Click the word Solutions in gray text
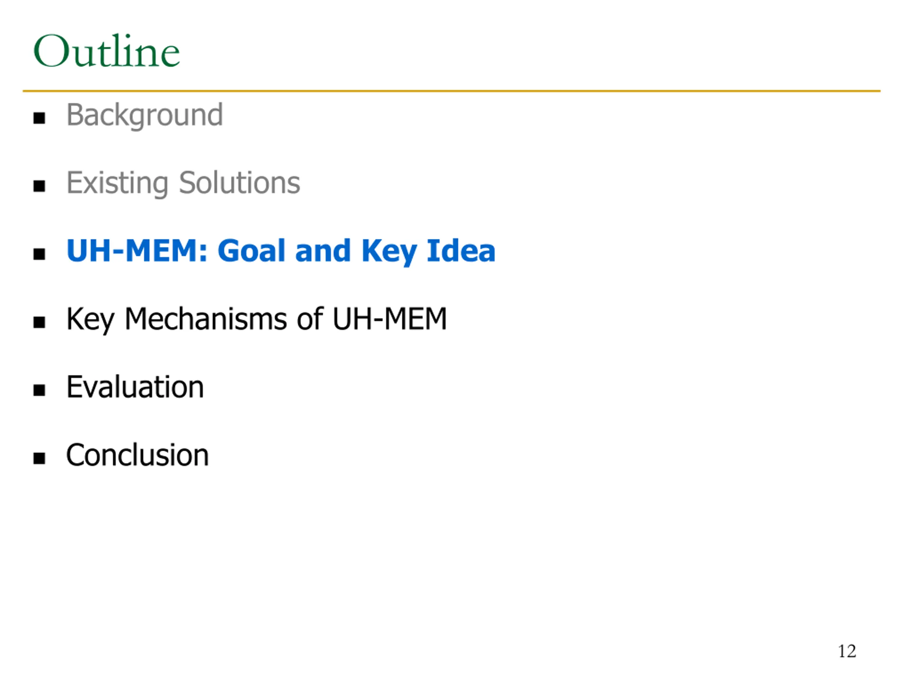Viewport: 911px width, 683px height. click(240, 182)
